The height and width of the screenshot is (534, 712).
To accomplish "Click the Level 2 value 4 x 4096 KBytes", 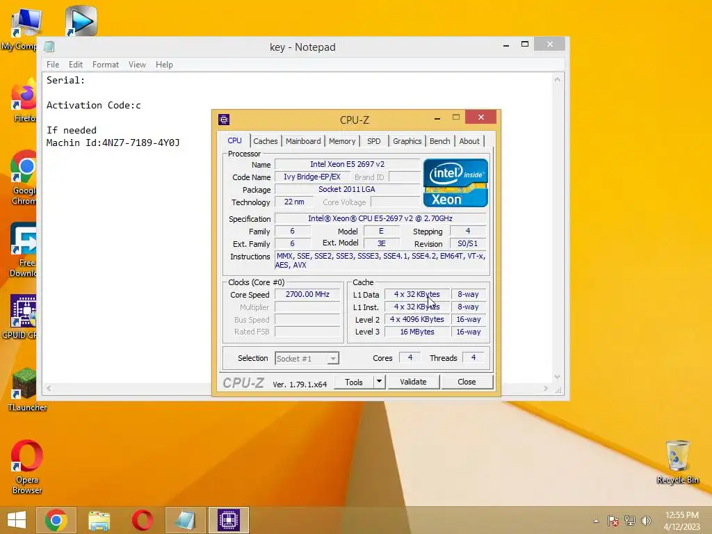I will click(x=417, y=319).
